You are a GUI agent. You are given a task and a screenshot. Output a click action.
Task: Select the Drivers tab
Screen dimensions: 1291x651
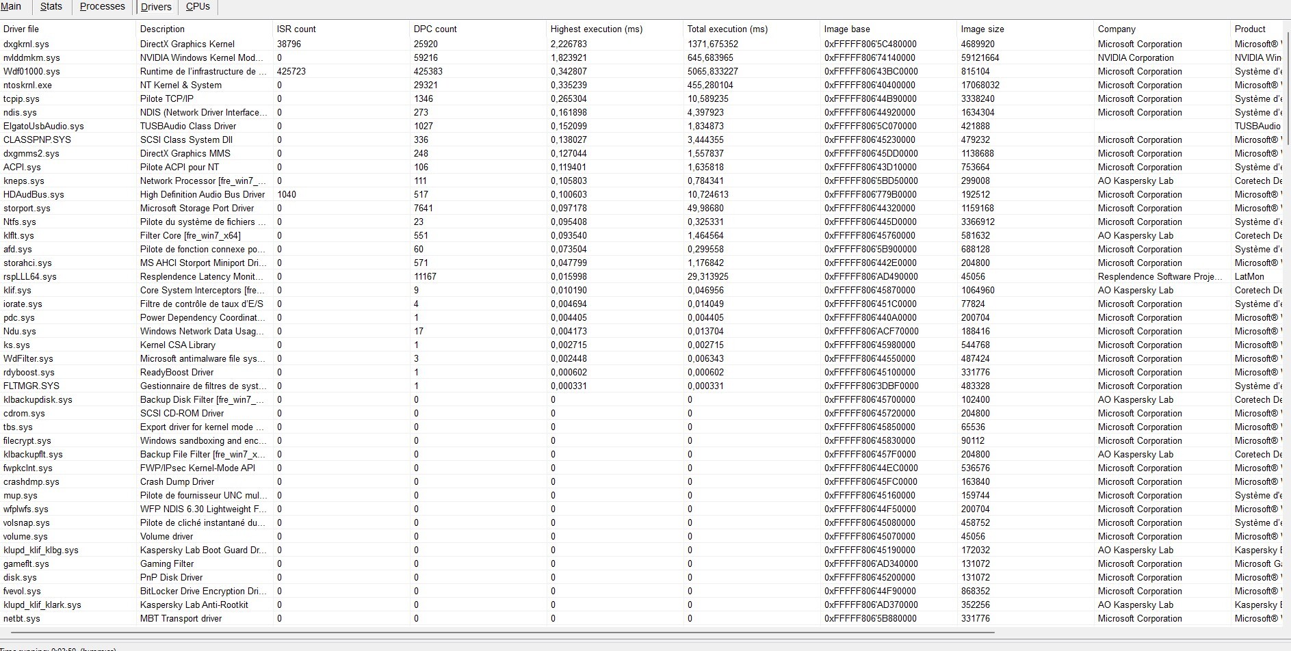(156, 7)
